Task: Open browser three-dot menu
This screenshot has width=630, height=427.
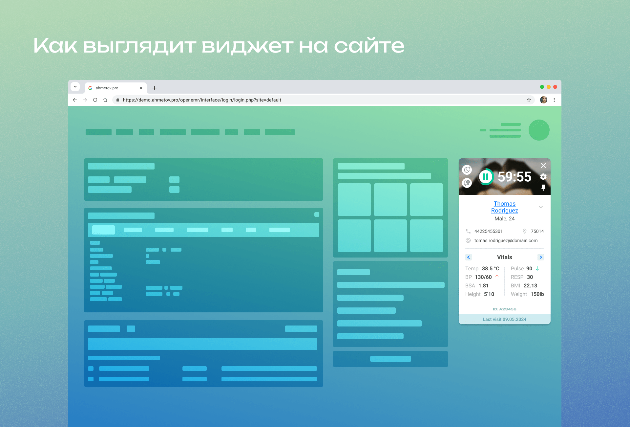Action: 554,100
